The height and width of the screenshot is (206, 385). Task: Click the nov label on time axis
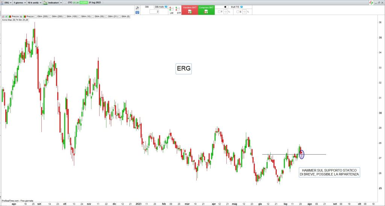[89, 204]
